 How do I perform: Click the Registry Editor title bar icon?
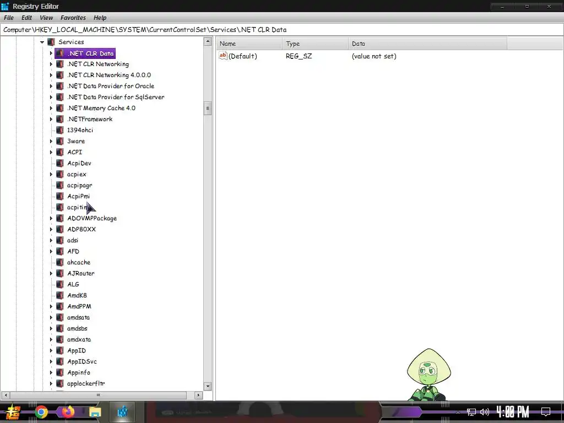click(5, 6)
